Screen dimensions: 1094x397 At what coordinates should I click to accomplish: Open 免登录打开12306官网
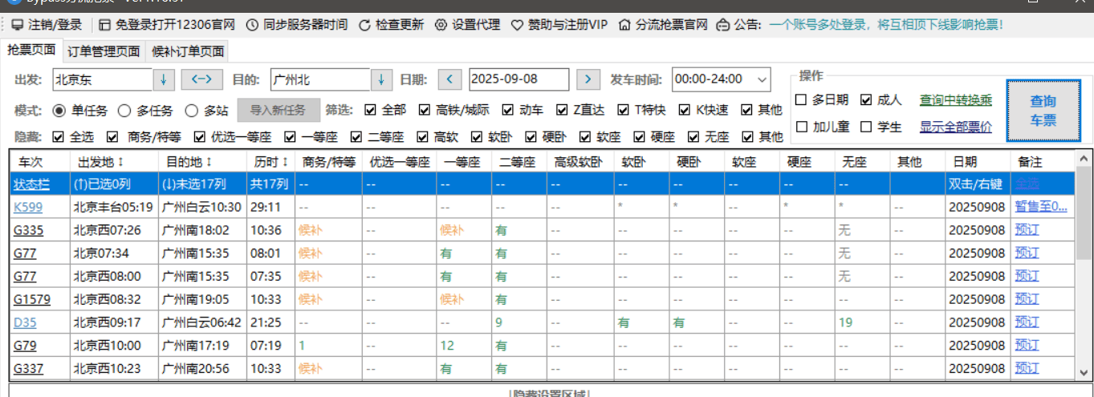(x=166, y=25)
